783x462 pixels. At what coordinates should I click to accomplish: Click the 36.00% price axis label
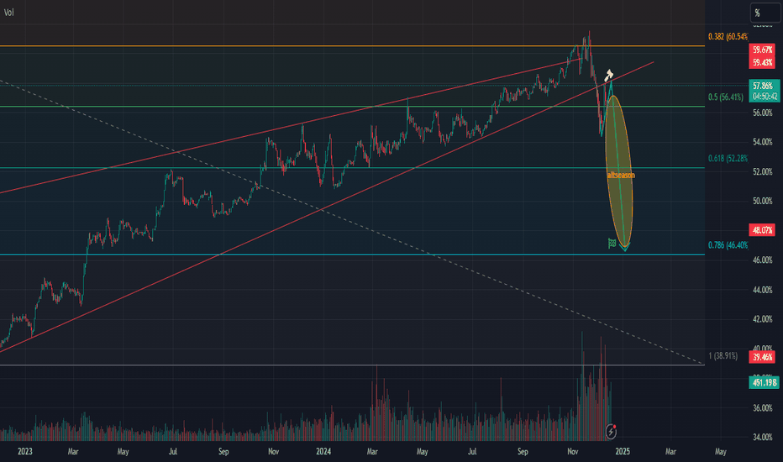point(763,408)
